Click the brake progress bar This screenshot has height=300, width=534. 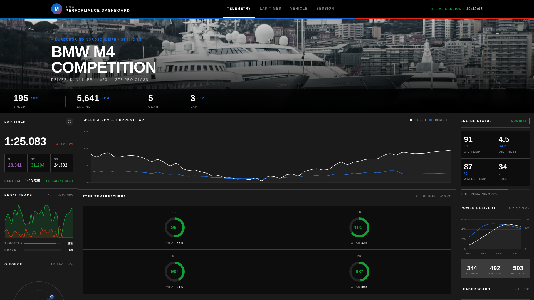43,250
